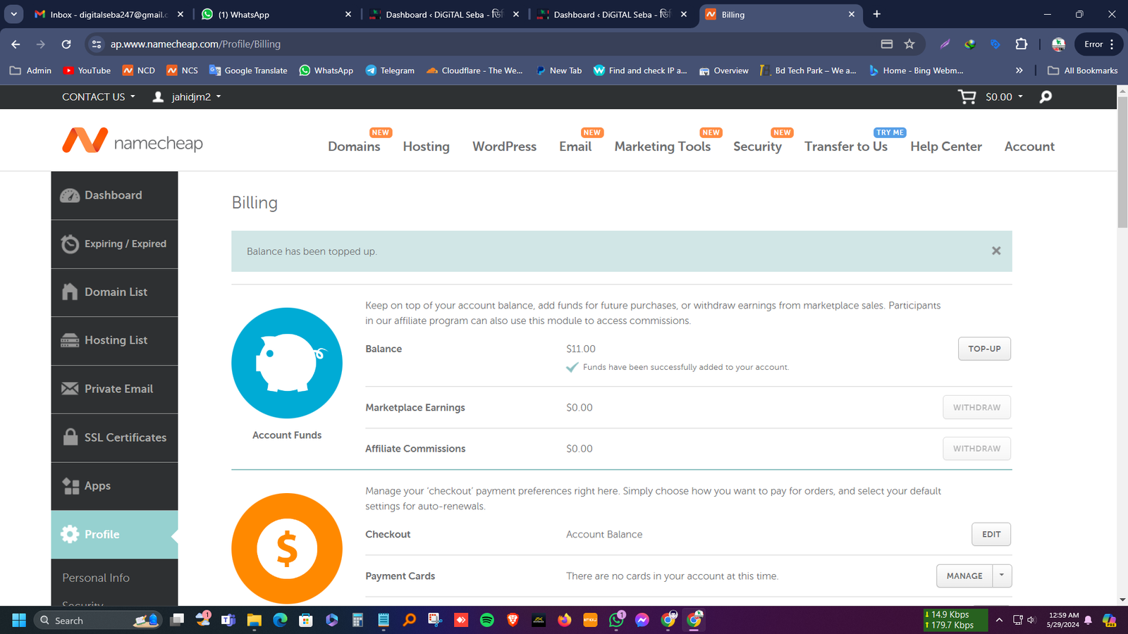
Task: Click the TOP-UP button
Action: (984, 349)
